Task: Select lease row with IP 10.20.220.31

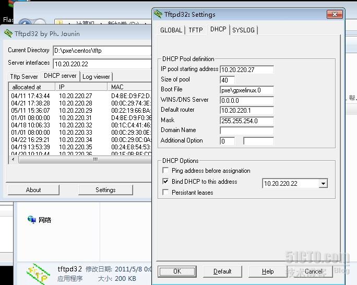Action: (x=80, y=117)
